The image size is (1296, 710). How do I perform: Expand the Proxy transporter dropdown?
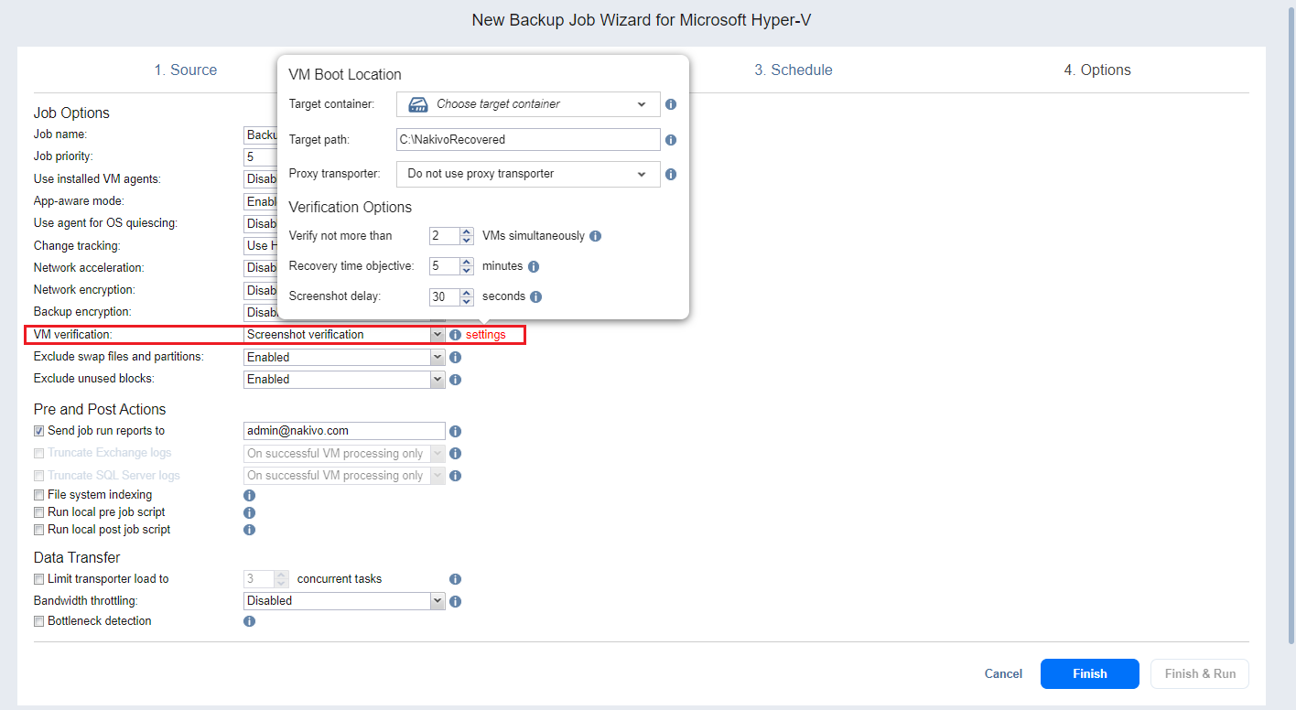(528, 174)
